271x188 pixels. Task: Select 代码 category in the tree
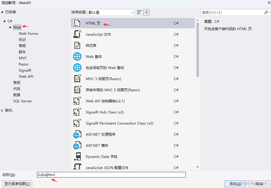(17, 89)
